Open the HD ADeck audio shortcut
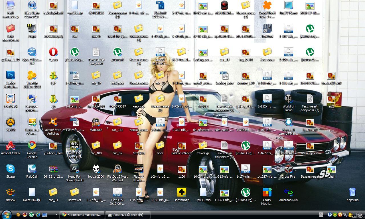 tap(11, 101)
